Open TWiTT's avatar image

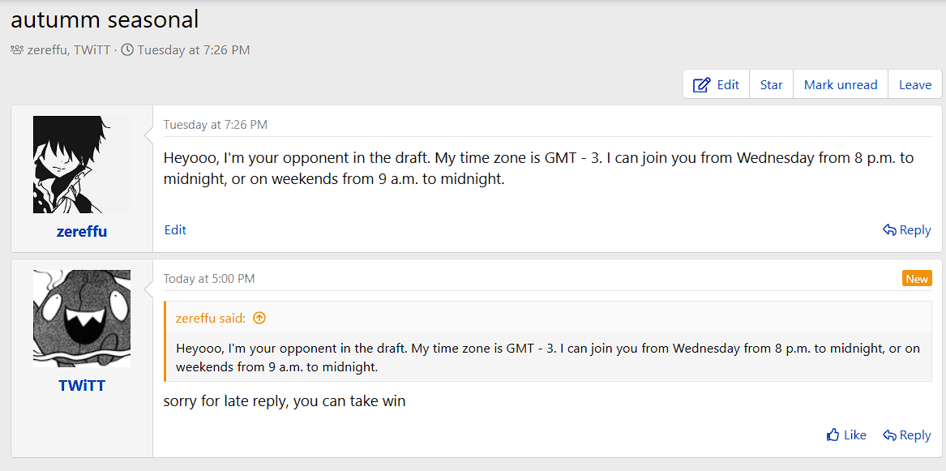pyautogui.click(x=81, y=319)
